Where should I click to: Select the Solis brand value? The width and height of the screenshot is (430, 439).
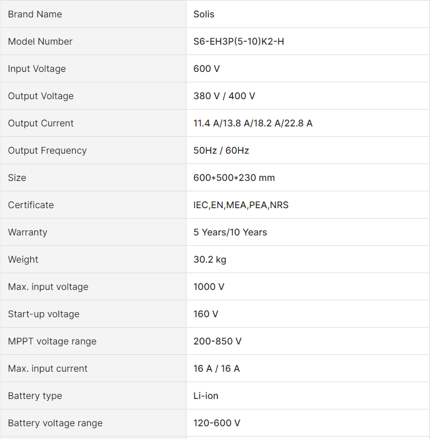tap(203, 14)
